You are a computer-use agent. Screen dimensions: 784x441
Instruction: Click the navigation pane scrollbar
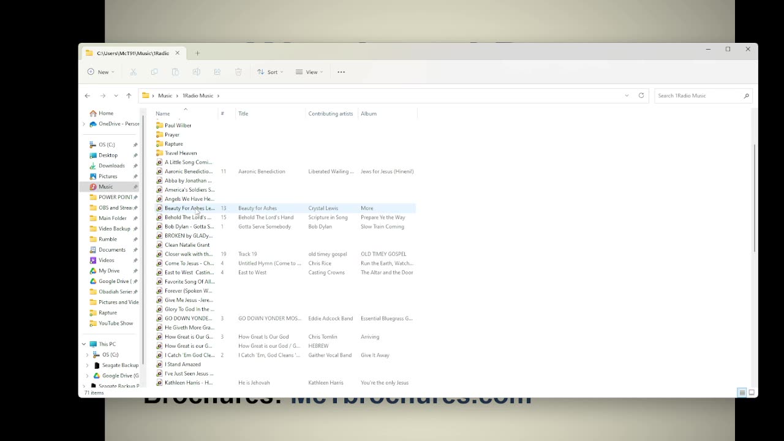143,239
